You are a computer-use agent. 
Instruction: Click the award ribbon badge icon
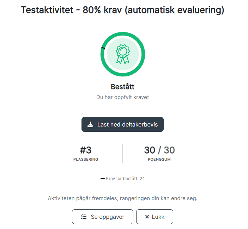click(123, 54)
